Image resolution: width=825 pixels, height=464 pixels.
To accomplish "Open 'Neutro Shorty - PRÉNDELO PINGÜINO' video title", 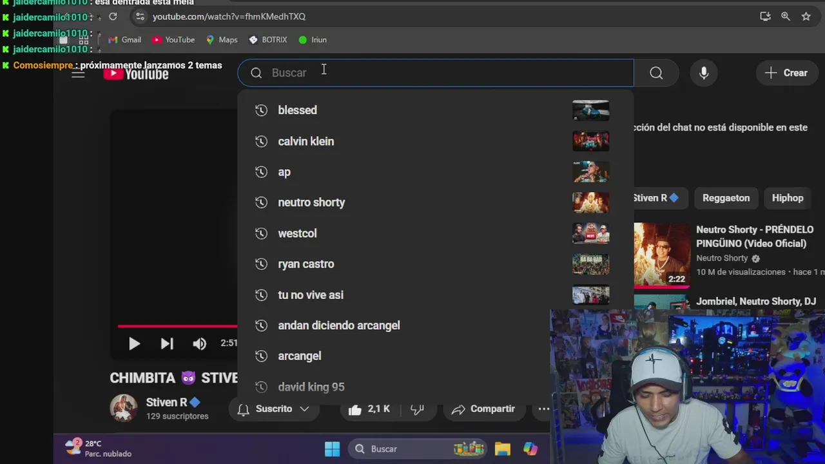I will tap(755, 237).
